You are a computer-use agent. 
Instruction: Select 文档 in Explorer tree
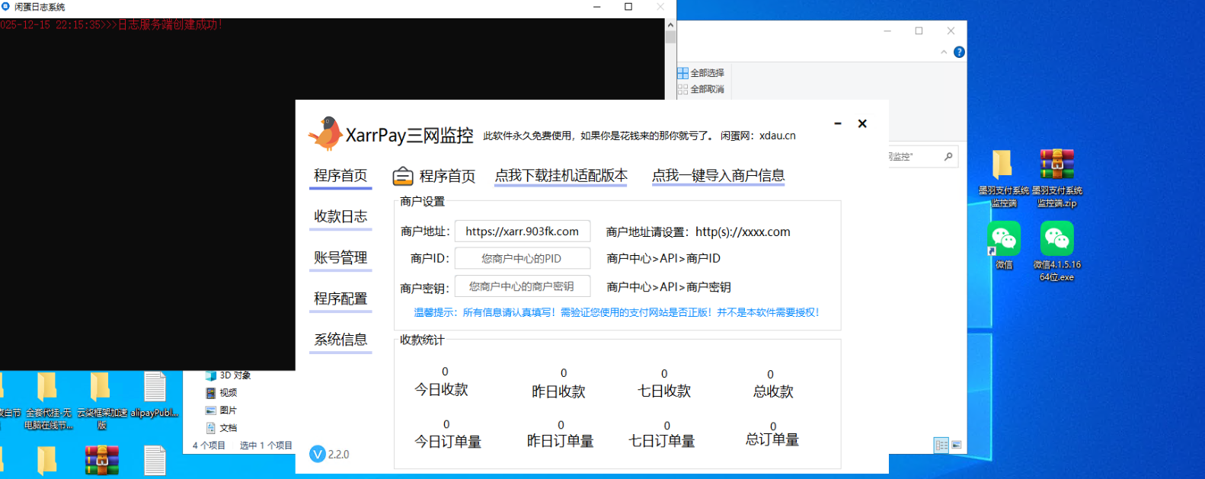pos(222,427)
